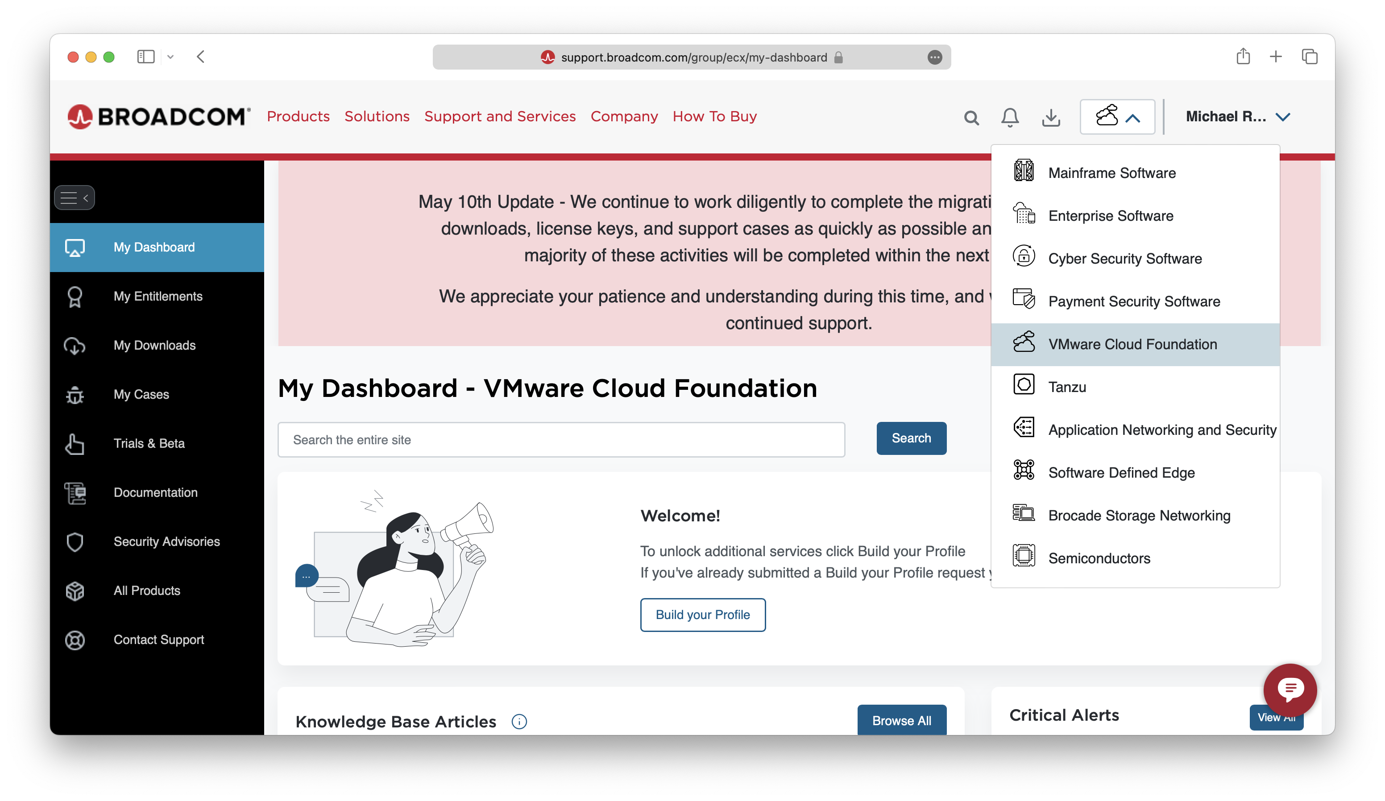The height and width of the screenshot is (801, 1385).
Task: Open the notifications bell icon
Action: point(1010,118)
